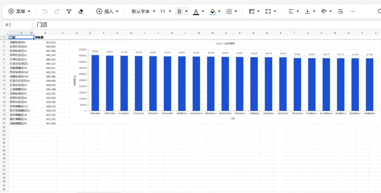
Task: Click the freeze rows and columns icon
Action: click(x=252, y=11)
